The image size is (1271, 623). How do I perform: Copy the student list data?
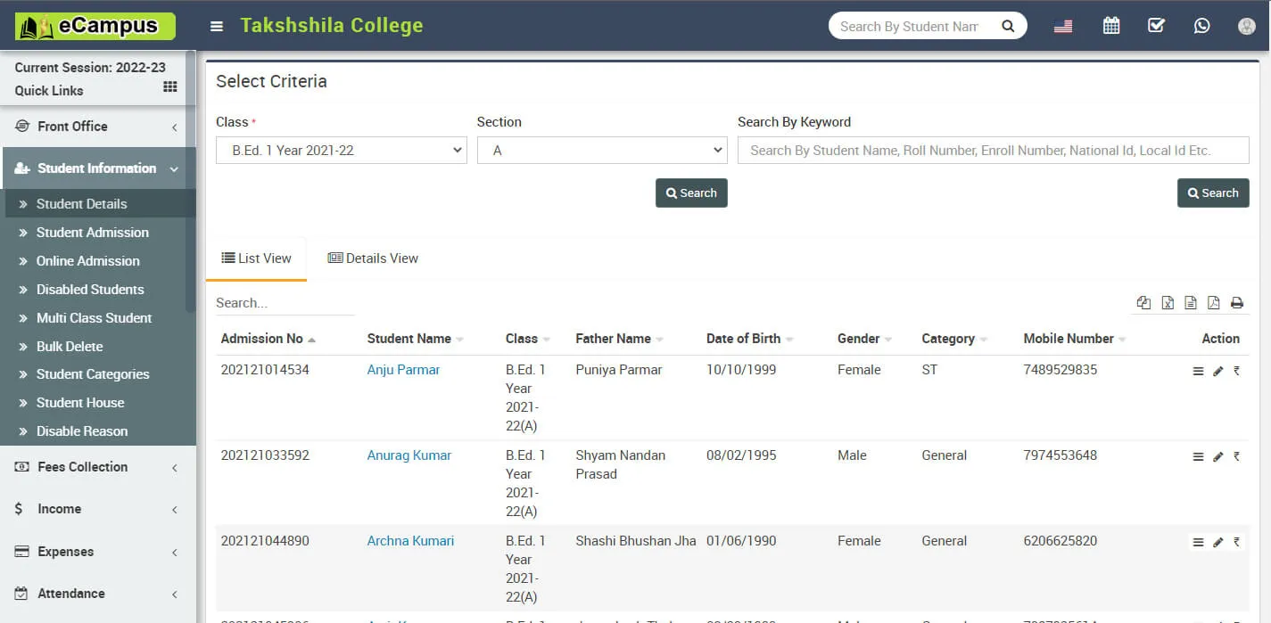[1143, 303]
